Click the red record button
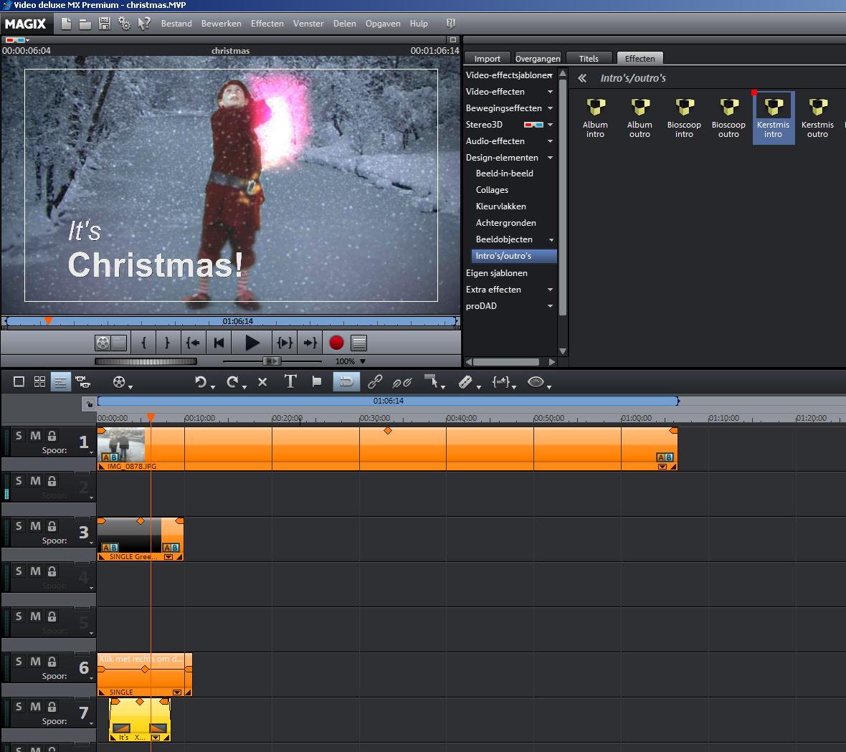 [336, 343]
